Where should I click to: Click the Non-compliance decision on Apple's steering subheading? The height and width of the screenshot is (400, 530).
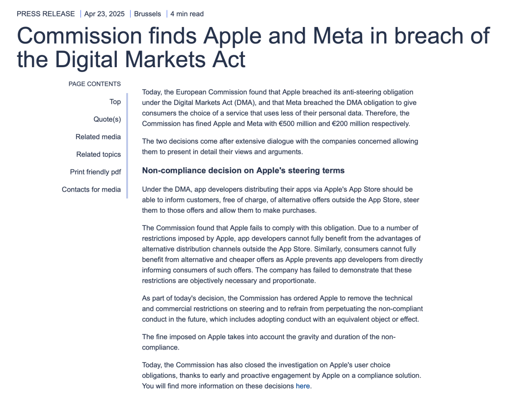coord(243,171)
